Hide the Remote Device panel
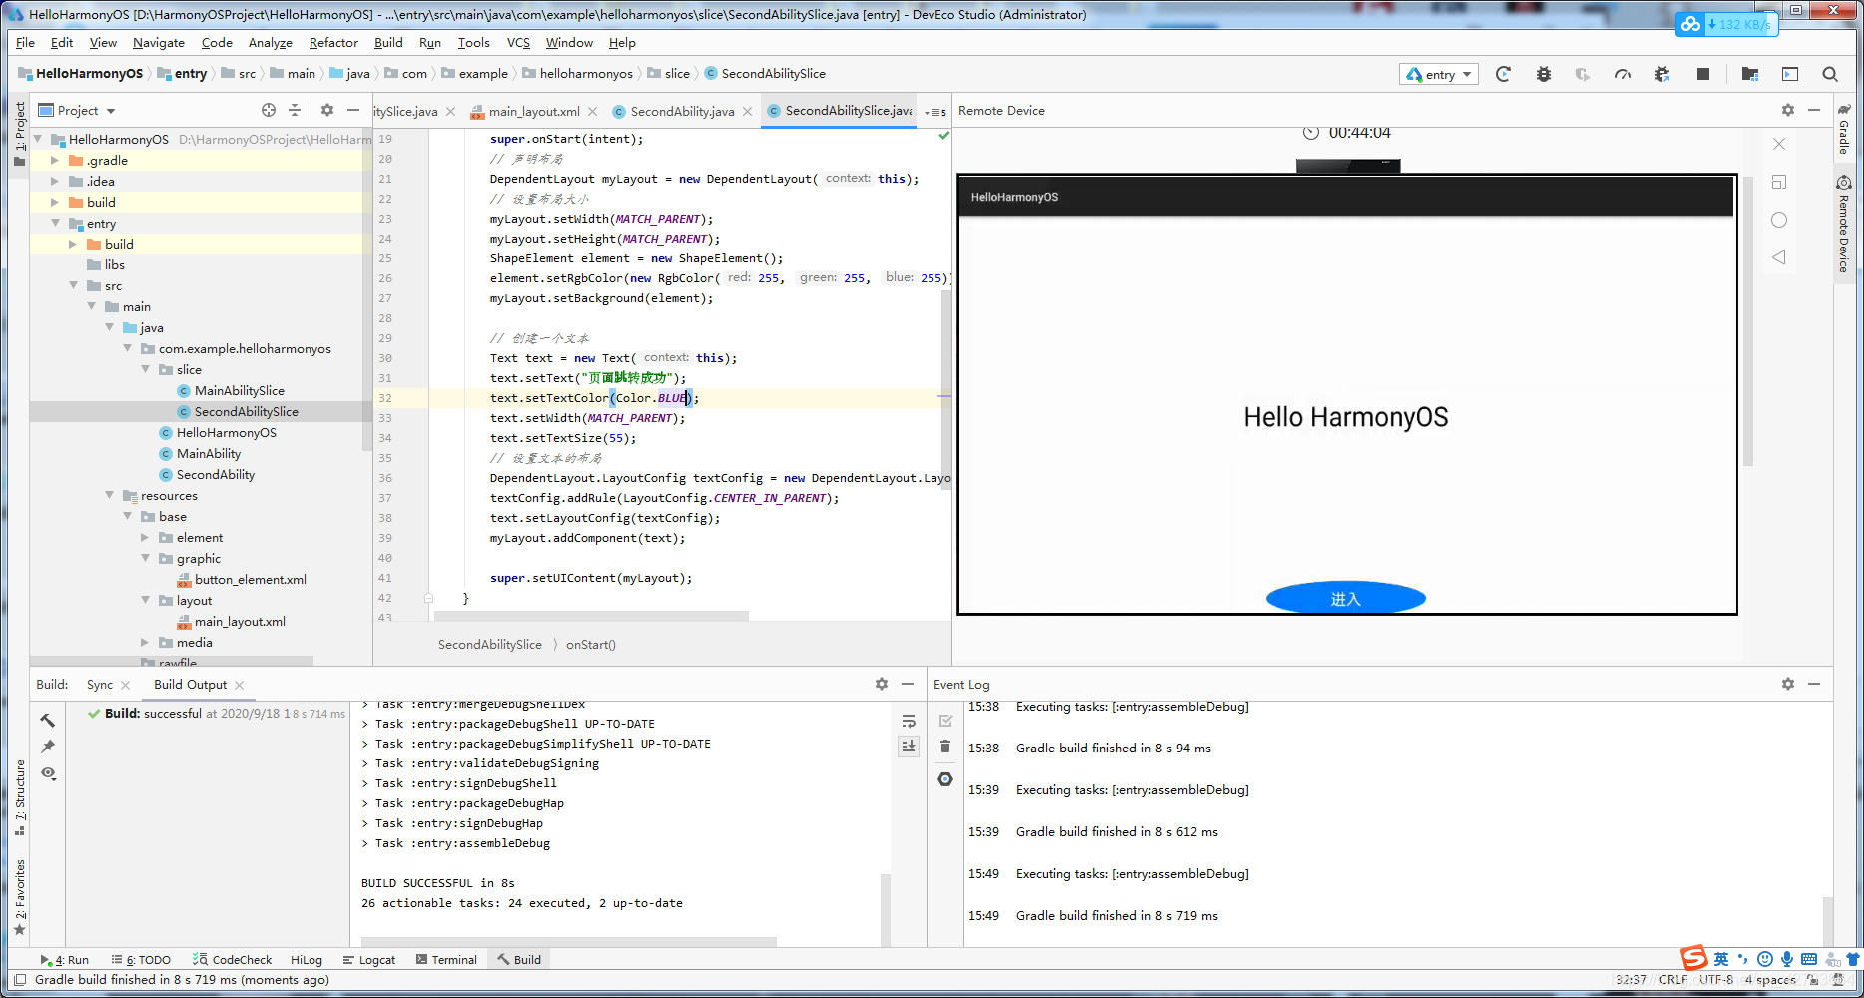 [1814, 110]
